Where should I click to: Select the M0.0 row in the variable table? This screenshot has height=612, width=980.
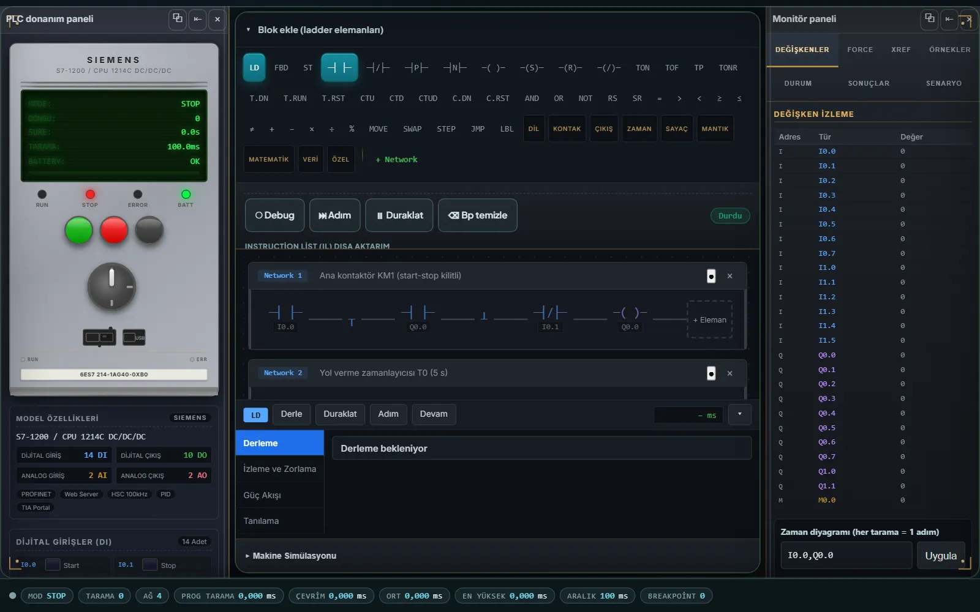coord(872,501)
